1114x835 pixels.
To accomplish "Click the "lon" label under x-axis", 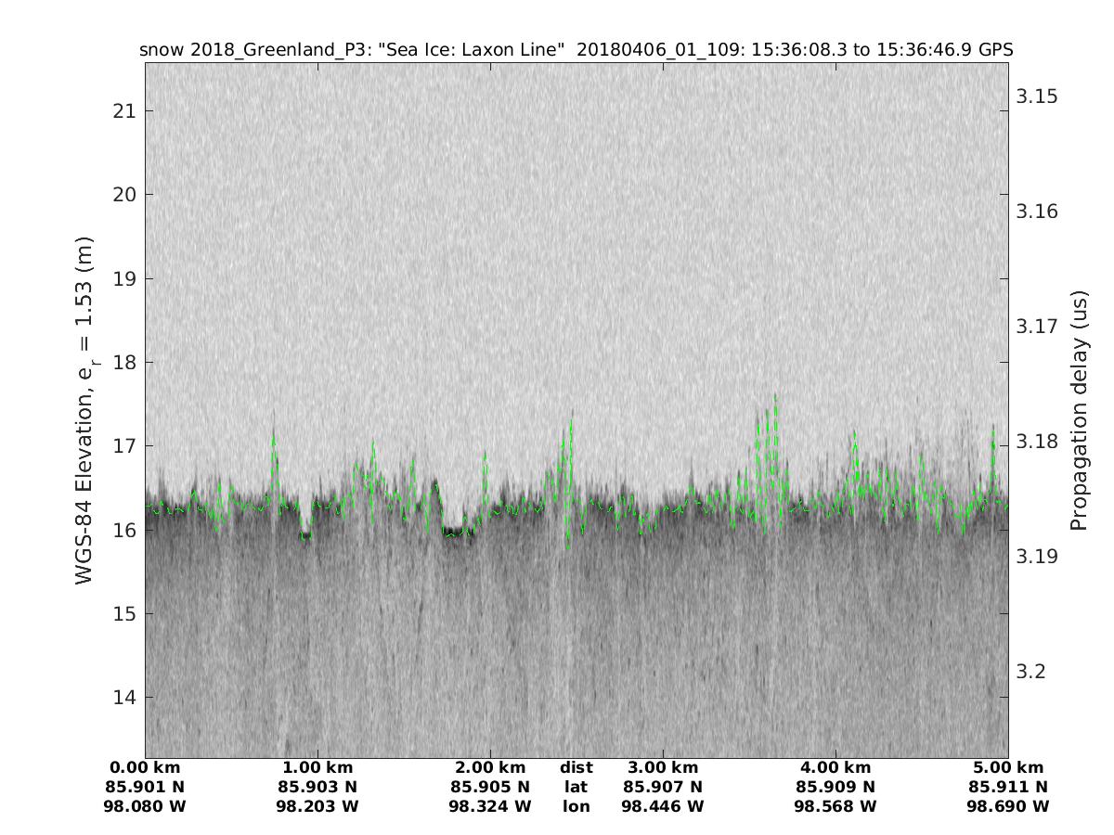I will pyautogui.click(x=576, y=807).
